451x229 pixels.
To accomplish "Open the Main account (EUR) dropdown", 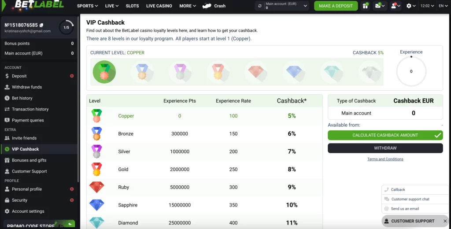I will (282, 6).
